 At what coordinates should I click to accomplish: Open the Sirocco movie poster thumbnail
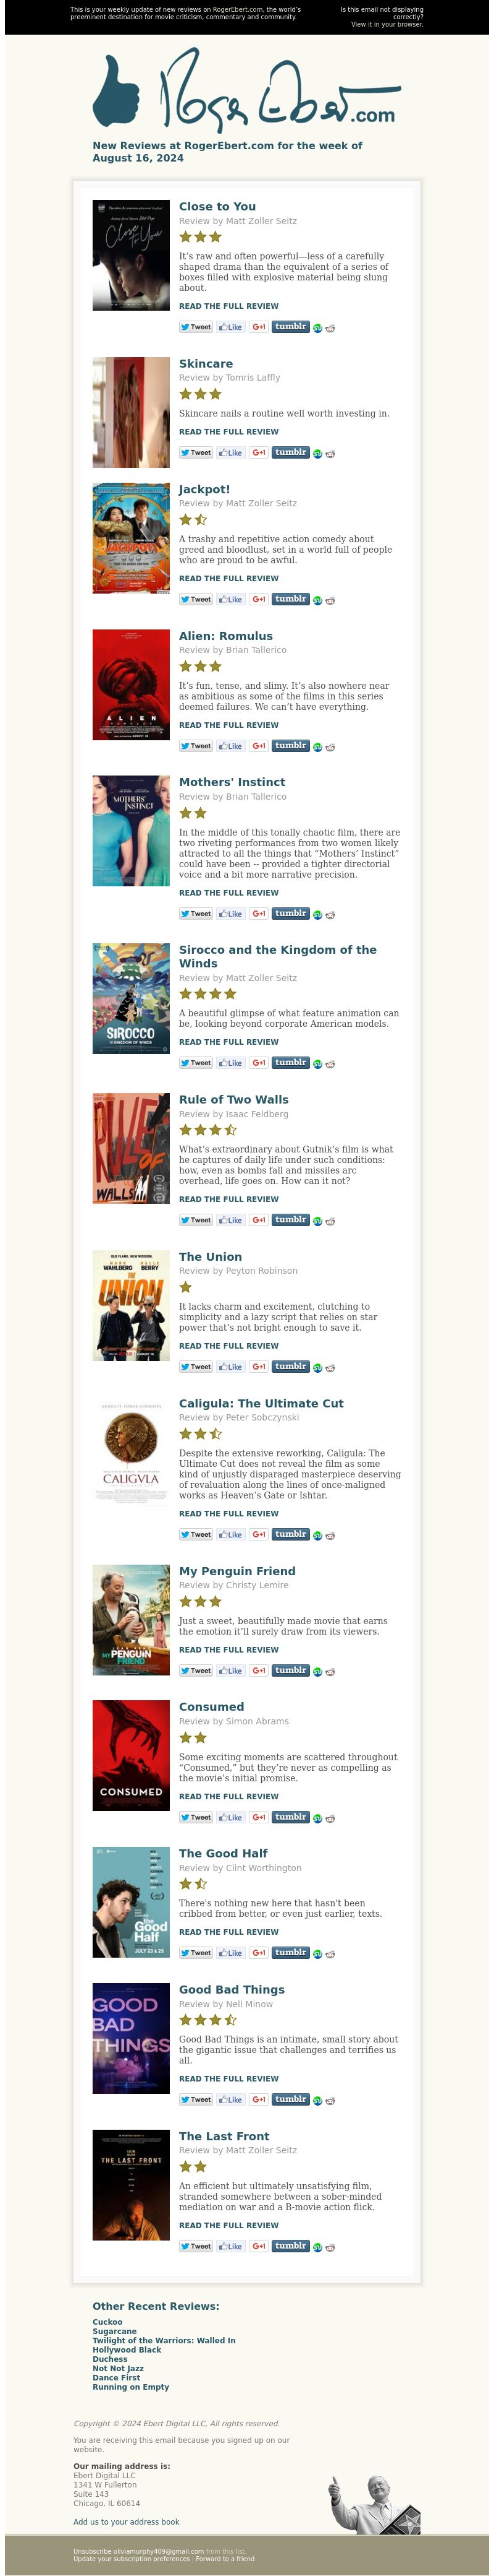pyautogui.click(x=131, y=998)
